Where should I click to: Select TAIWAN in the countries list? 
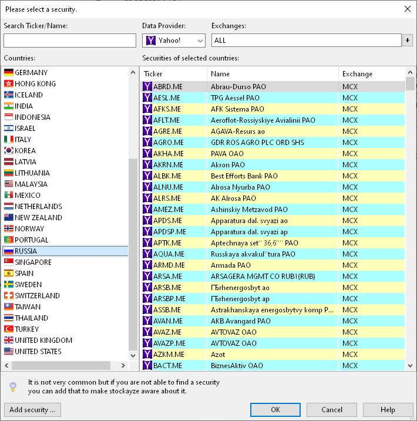click(x=66, y=307)
